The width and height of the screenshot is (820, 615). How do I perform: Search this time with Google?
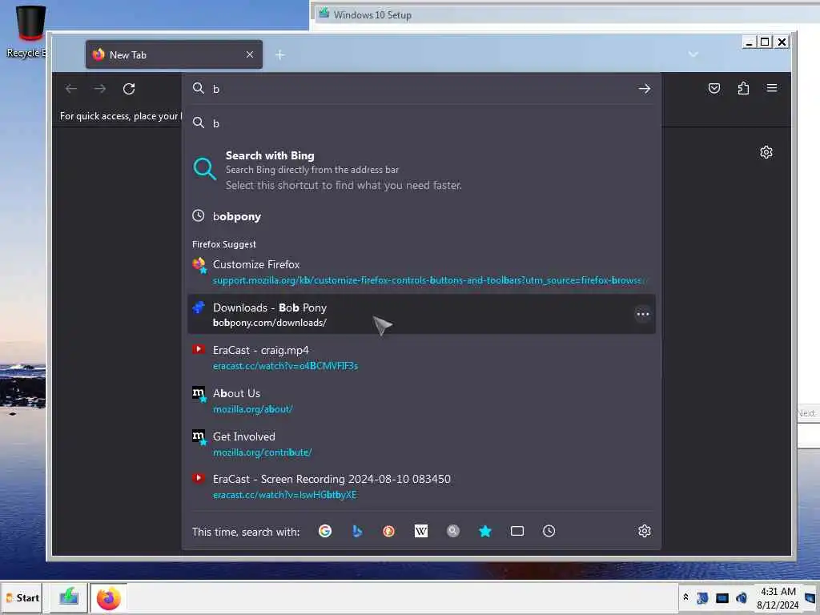click(x=325, y=532)
